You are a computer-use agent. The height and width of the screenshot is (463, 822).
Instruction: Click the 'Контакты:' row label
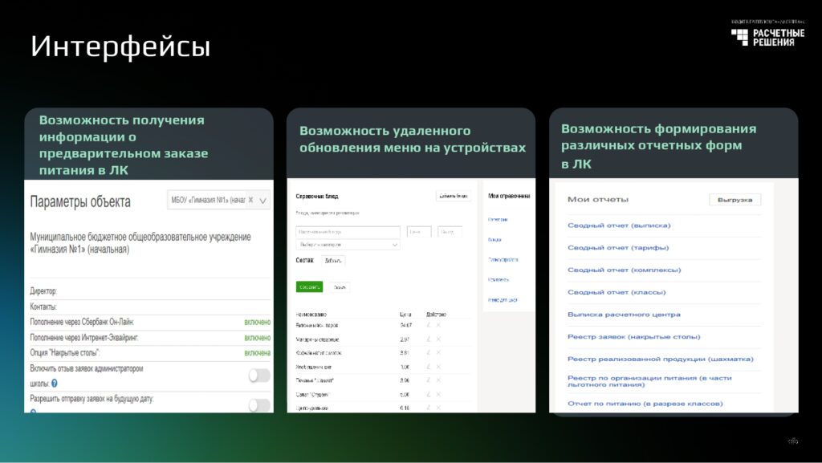[x=43, y=307]
